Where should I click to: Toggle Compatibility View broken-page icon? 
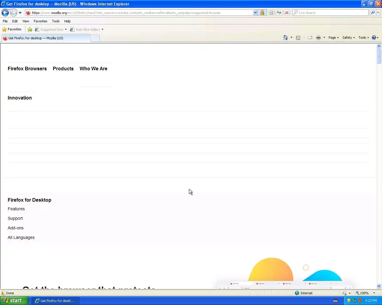point(271,13)
